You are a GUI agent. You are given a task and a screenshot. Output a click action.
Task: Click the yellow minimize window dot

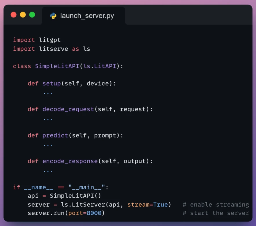coord(23,15)
